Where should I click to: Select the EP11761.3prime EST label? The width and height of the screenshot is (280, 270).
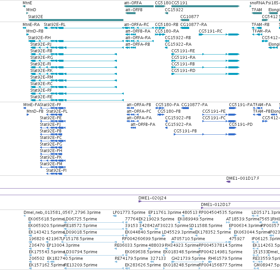coord(165,213)
